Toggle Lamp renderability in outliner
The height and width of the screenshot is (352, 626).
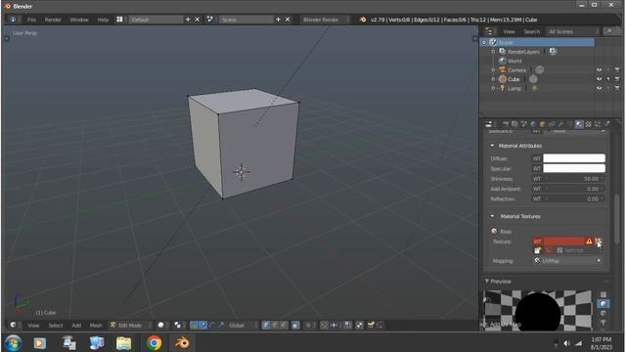(617, 88)
